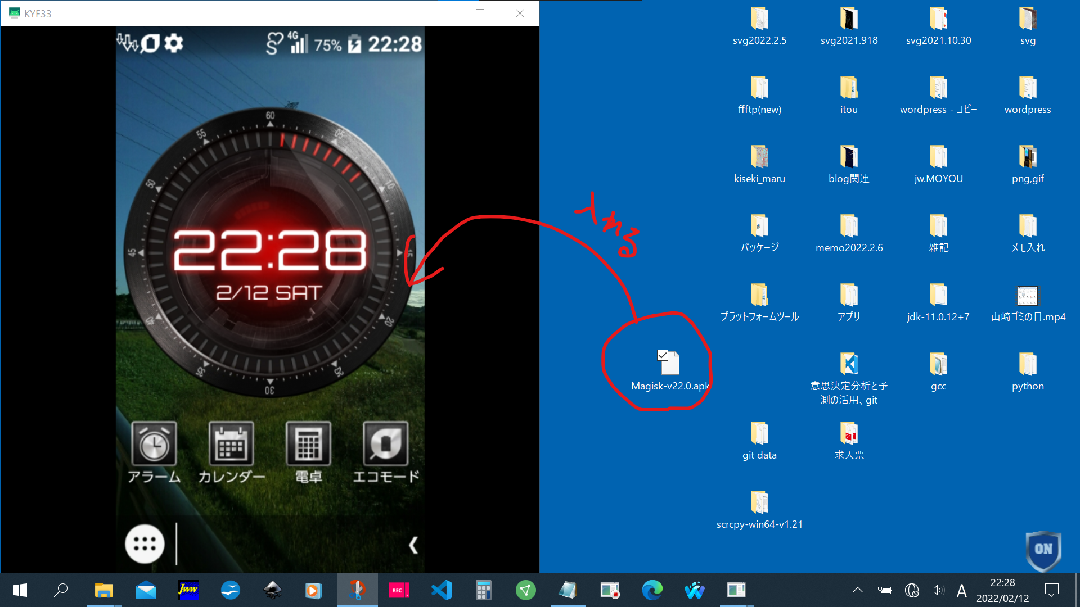Select the Magisk-v22.0.apk desktop file
This screenshot has width=1080, height=607.
click(x=669, y=364)
